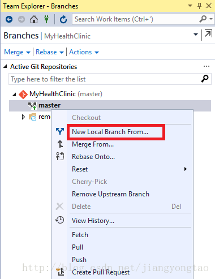
Task: Click the Create Pull Request icon
Action: point(61,272)
